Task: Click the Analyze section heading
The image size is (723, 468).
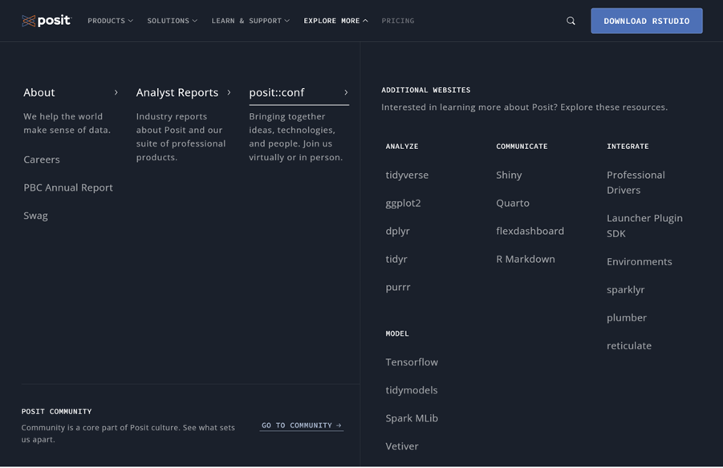Action: point(402,147)
